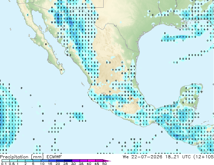Click the date '22-07-2026'
Viewport: 214px width, 165px height.
tap(147, 157)
